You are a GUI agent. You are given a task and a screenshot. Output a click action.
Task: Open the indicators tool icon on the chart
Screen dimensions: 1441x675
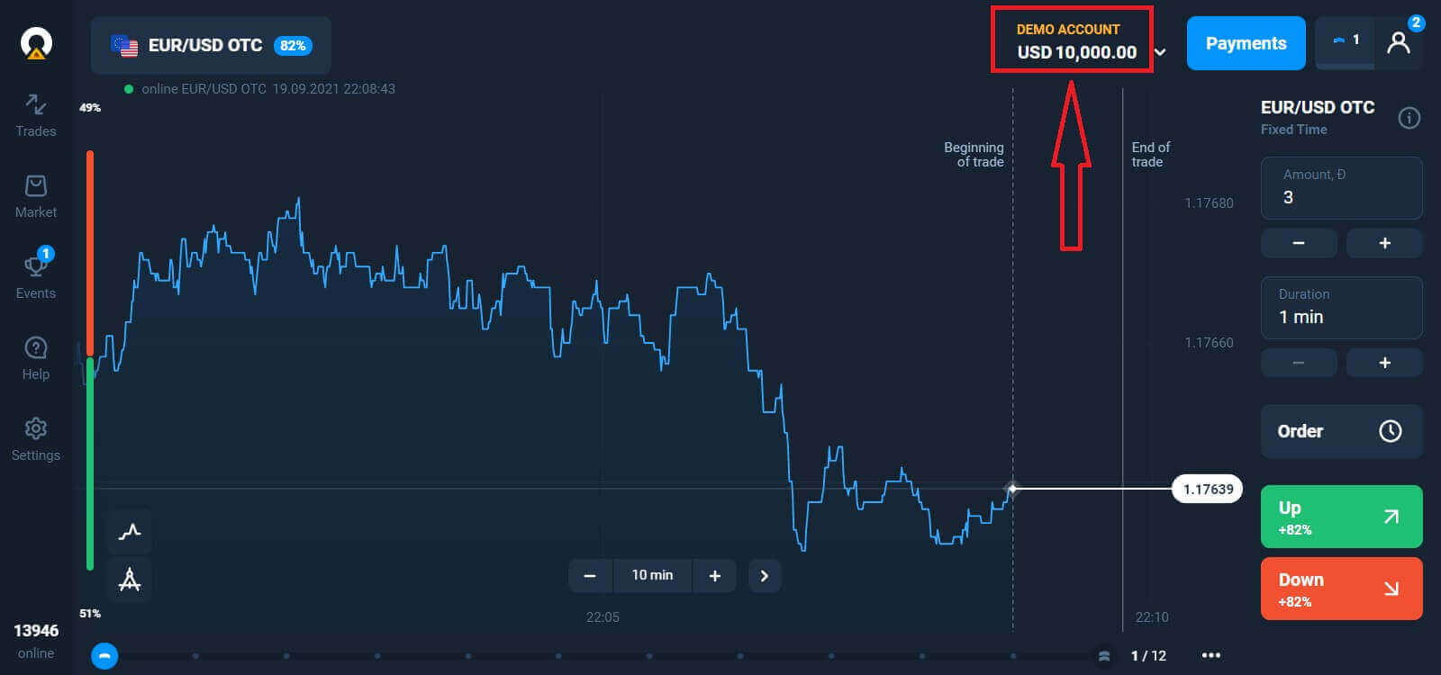129,579
